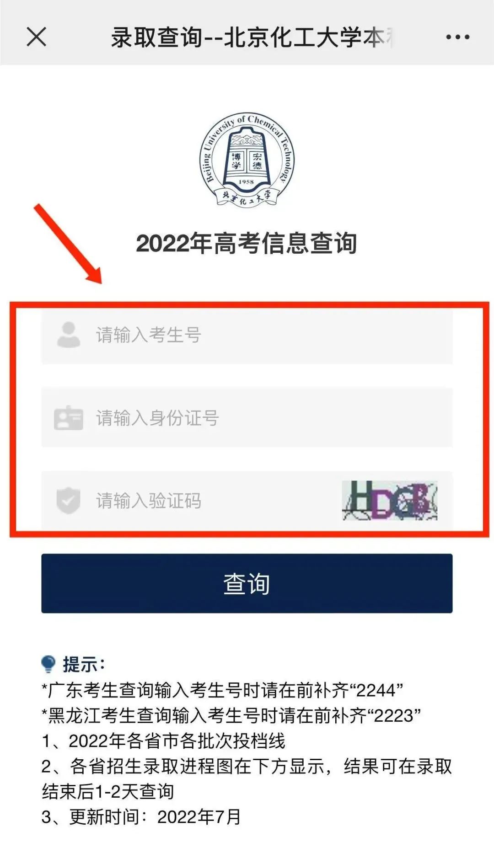Tap the Beijing University of Chemical Technology logo
Screen dimensions: 494x858
[x=247, y=160]
